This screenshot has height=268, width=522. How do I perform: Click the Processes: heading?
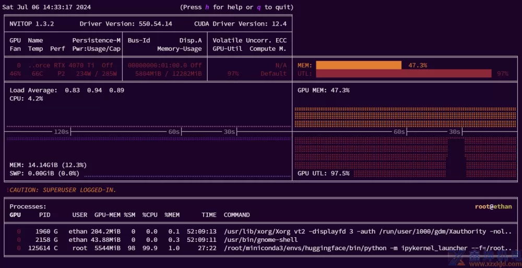click(x=28, y=207)
